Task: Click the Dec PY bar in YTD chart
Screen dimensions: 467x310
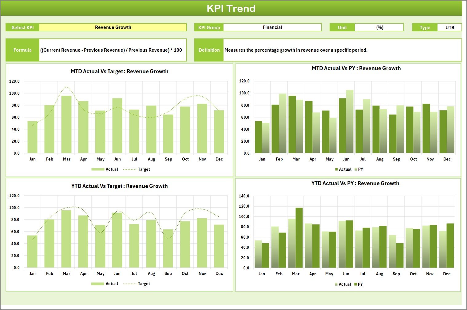Action: pyautogui.click(x=450, y=246)
